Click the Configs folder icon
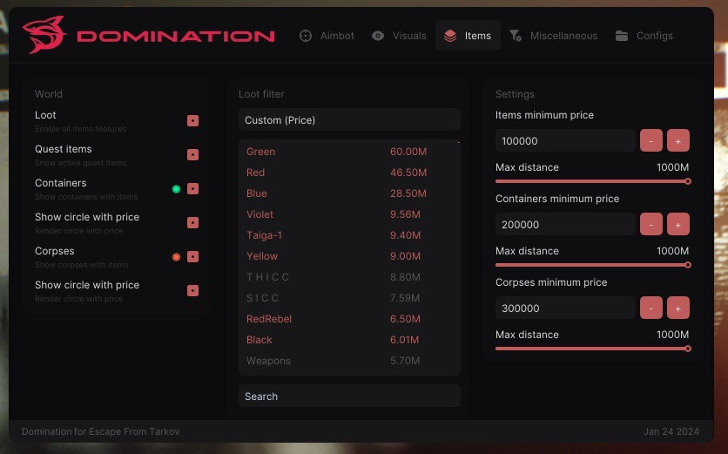This screenshot has width=728, height=454. pos(622,36)
